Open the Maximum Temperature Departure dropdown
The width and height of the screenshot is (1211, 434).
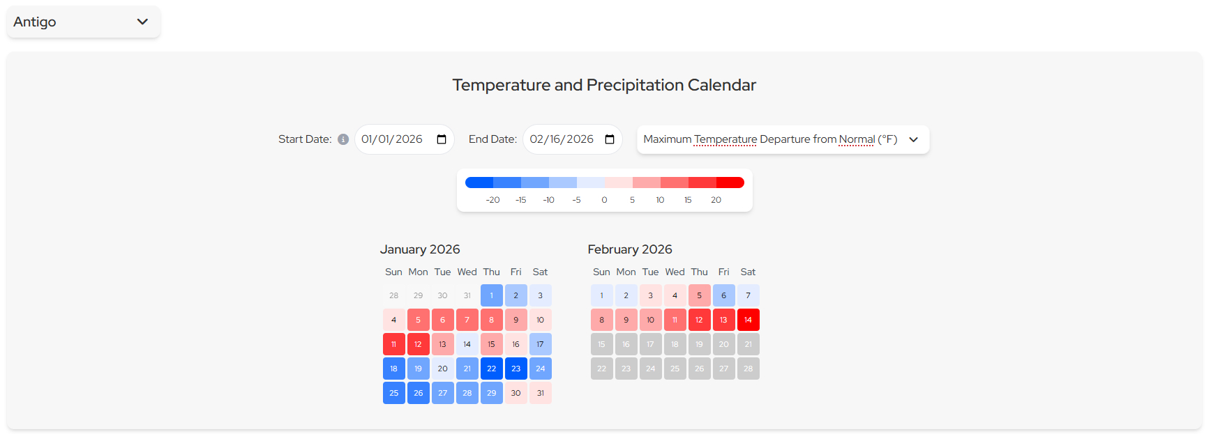(x=770, y=139)
